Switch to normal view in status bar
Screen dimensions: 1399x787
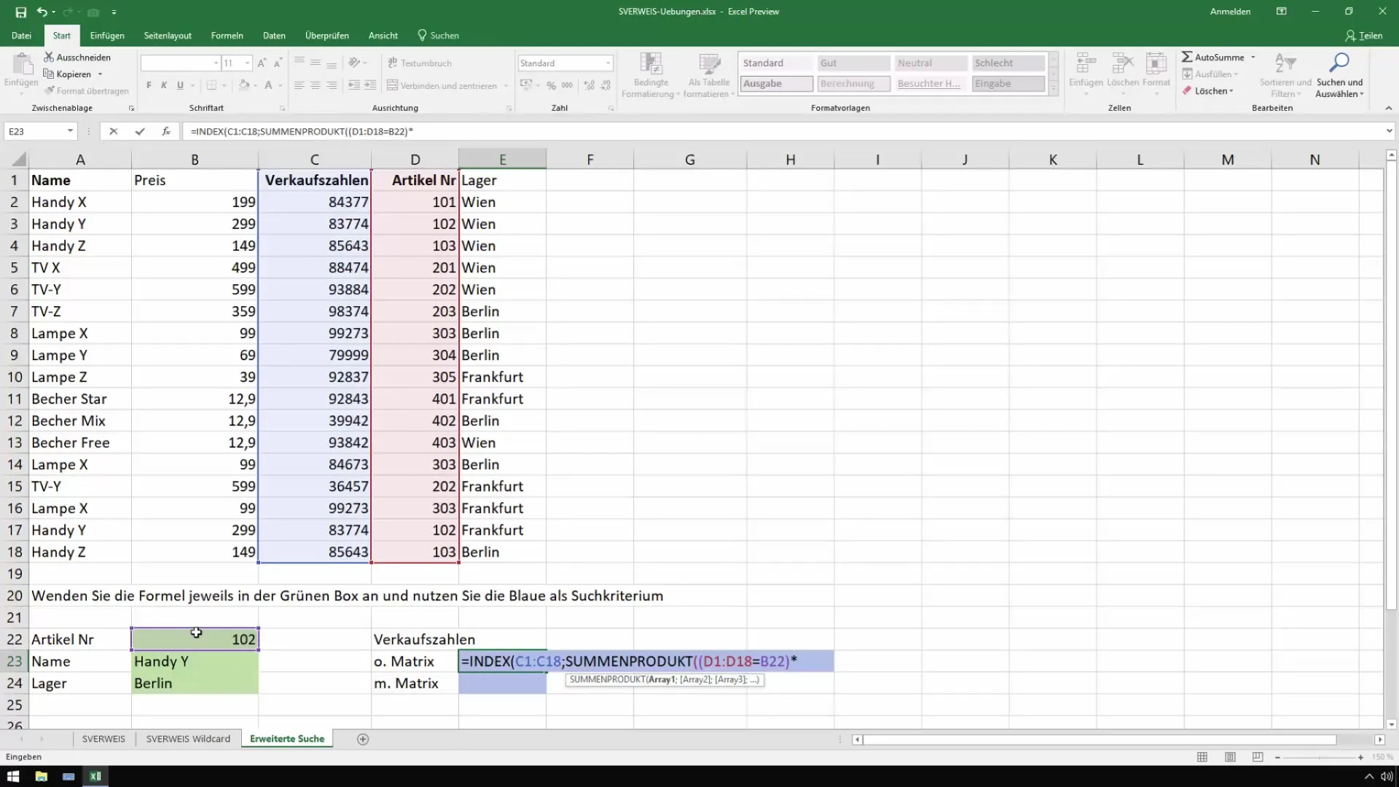click(1202, 757)
